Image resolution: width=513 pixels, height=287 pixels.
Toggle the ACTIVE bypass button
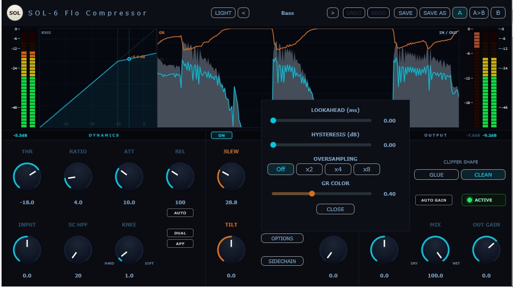tap(484, 200)
